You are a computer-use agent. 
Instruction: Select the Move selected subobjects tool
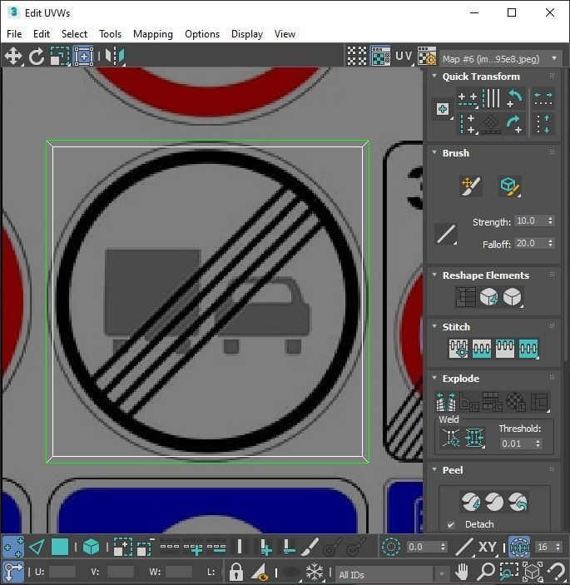13,57
